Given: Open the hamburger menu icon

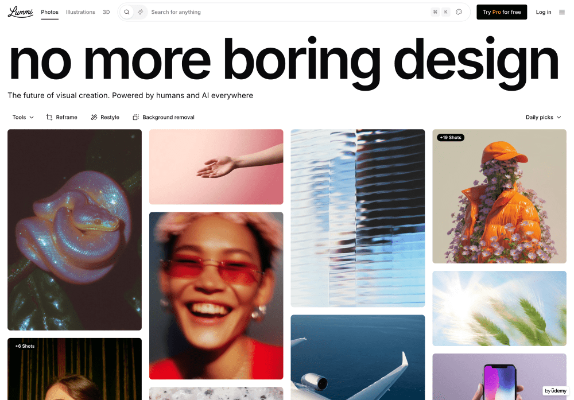Looking at the screenshot, I should coord(562,12).
